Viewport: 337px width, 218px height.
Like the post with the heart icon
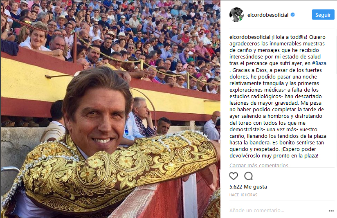coord(234,176)
